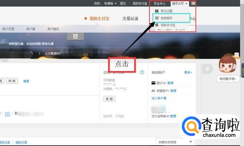The height and width of the screenshot is (146, 244).
Task: Click 管理 next to 支付宝购物卡
Action: pyautogui.click(x=173, y=116)
